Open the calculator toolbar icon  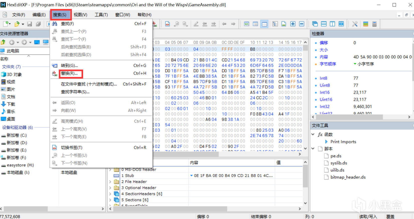[x=374, y=24]
